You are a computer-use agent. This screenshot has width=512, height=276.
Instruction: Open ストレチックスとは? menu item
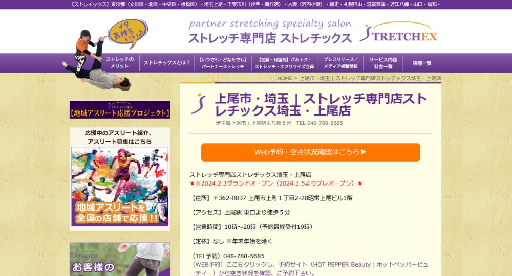(x=167, y=63)
